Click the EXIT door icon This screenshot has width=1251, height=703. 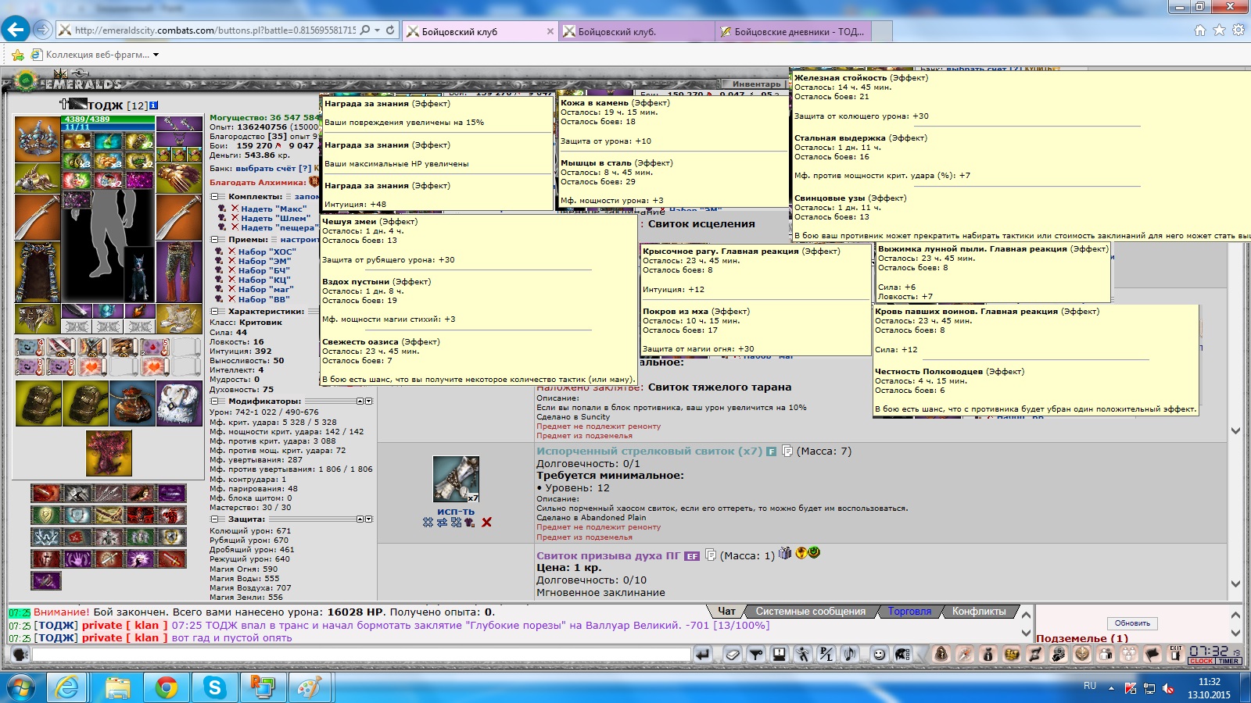[1176, 655]
